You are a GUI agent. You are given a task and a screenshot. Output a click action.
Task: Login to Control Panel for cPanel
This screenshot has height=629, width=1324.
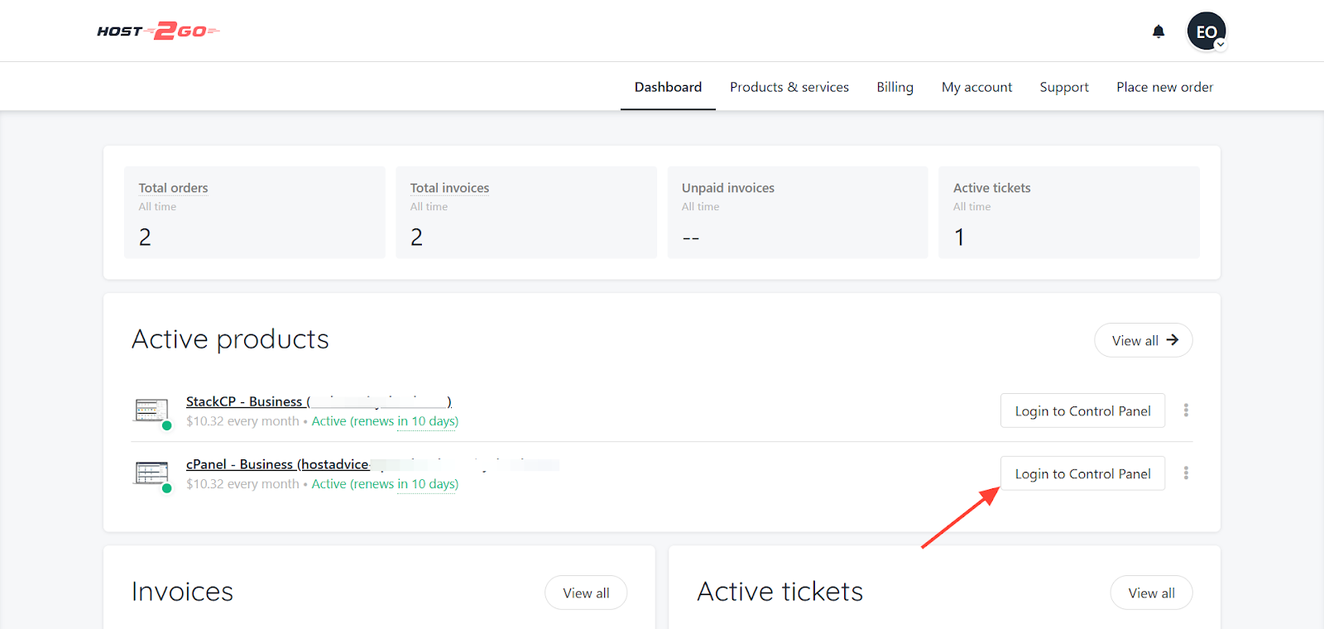click(1082, 473)
